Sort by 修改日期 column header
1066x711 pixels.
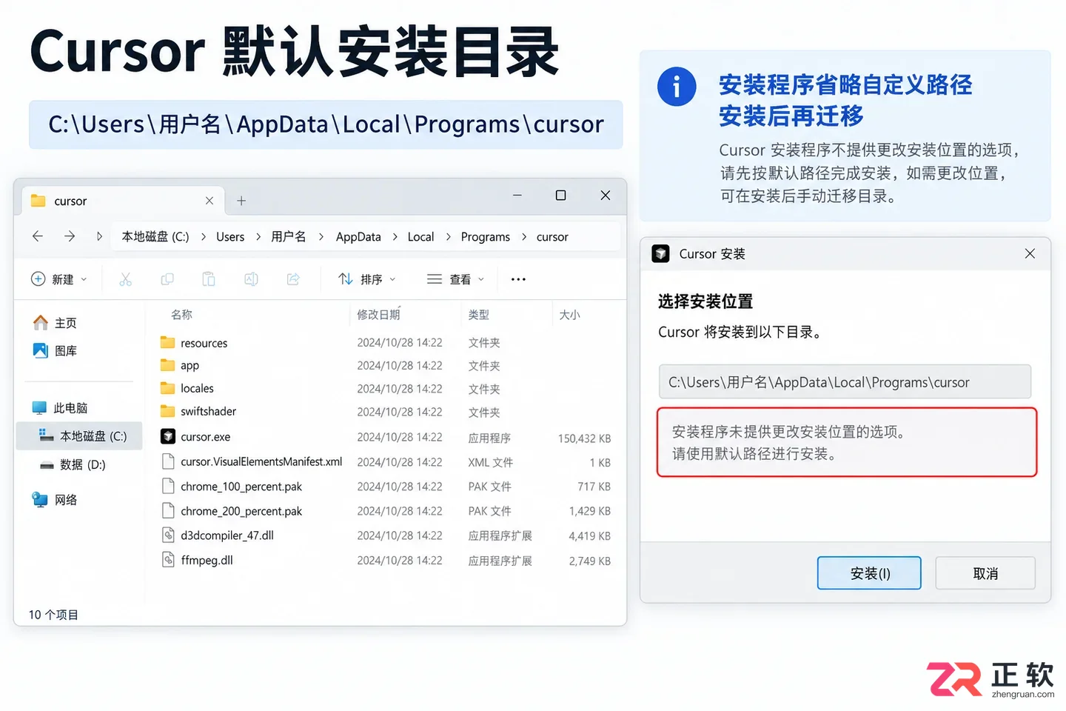(378, 315)
